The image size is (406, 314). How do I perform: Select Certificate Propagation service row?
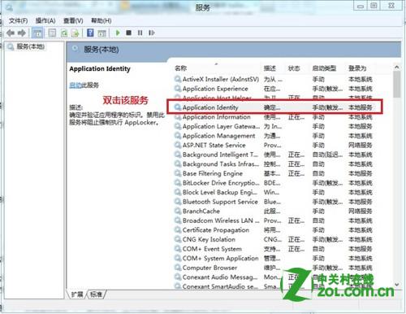click(x=274, y=230)
